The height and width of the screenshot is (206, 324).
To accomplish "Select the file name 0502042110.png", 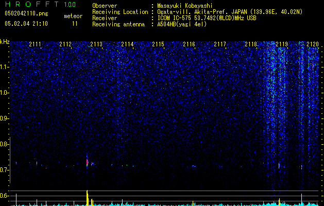I will (x=26, y=13).
